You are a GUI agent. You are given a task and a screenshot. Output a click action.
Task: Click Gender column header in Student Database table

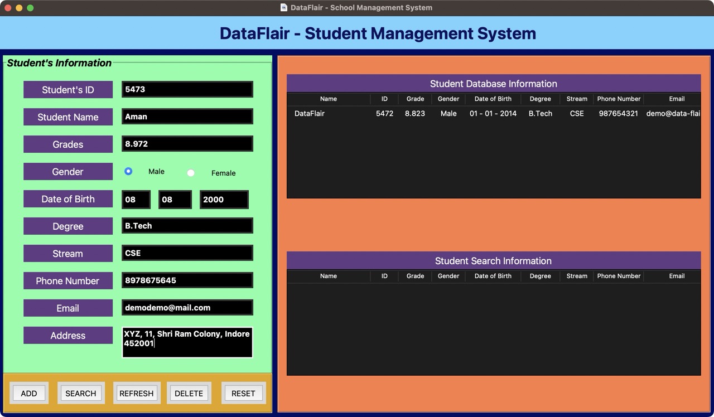pos(448,99)
